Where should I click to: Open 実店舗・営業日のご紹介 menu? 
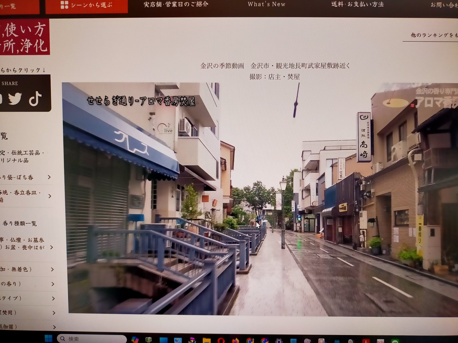coord(176,4)
